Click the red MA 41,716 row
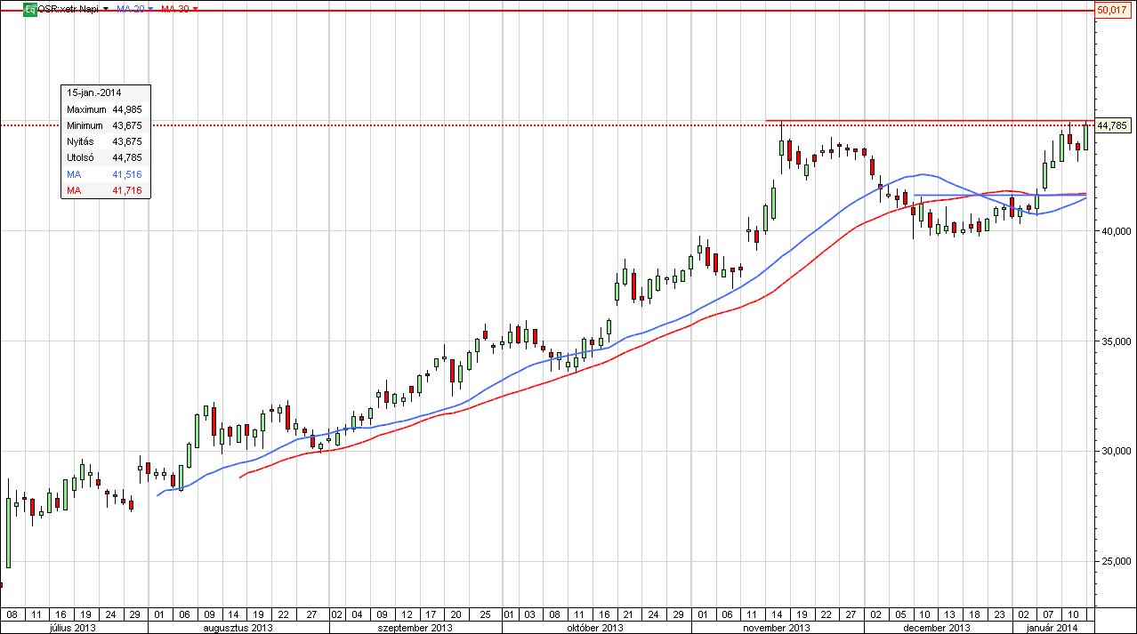 [104, 190]
